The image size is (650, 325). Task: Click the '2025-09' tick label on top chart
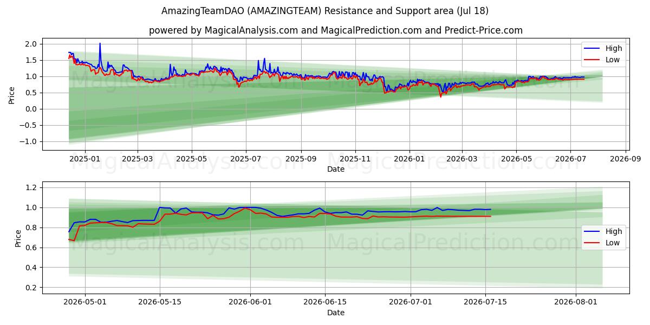[x=301, y=159]
